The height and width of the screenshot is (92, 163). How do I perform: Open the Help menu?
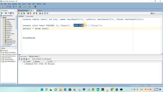44,4
